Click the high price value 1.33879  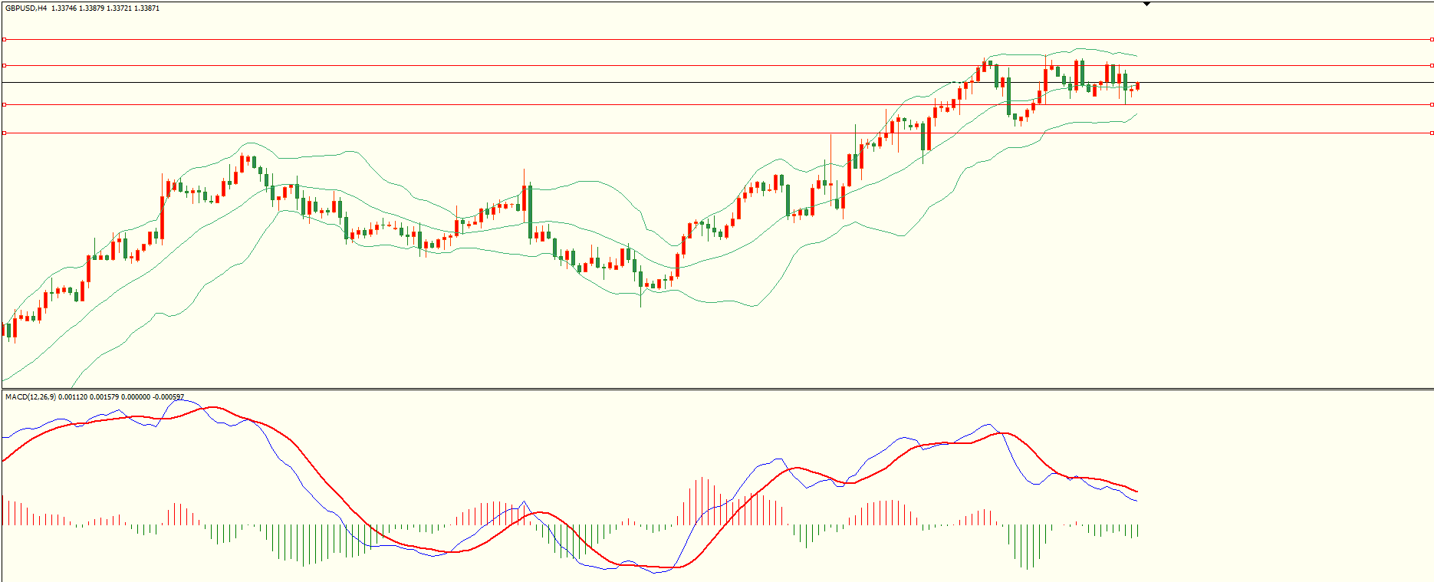91,8
